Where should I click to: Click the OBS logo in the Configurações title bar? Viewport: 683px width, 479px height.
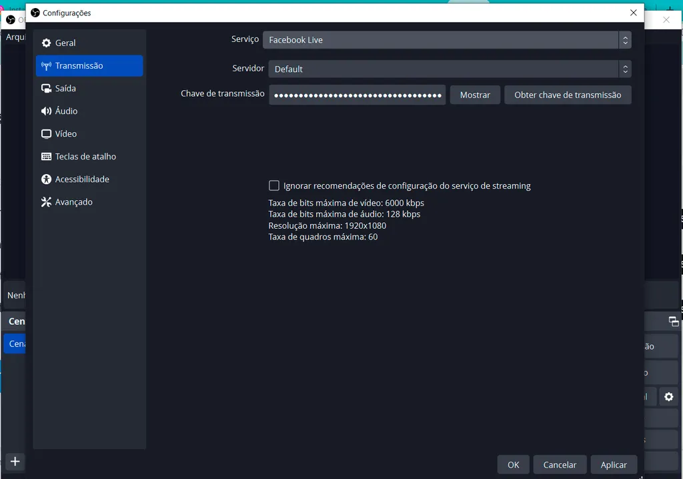tap(35, 13)
